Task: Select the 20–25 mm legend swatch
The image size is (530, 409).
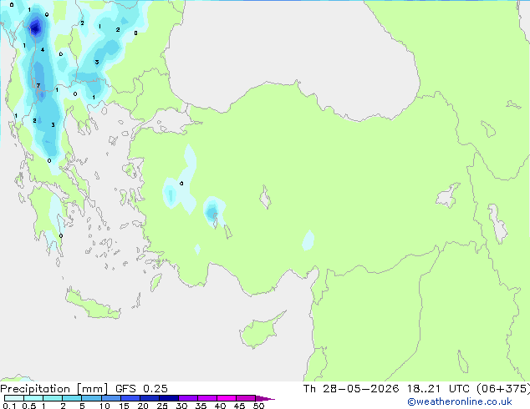Action: coord(149,398)
